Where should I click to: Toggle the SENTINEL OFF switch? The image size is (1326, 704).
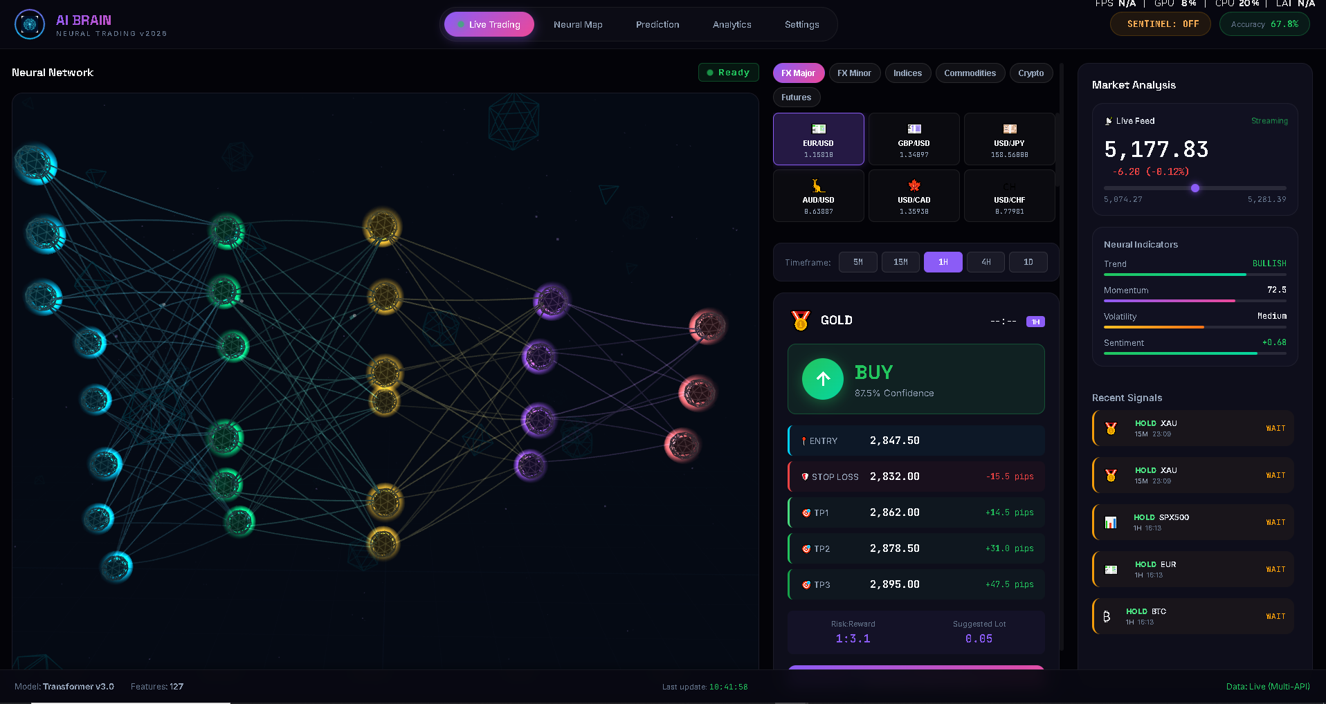click(x=1161, y=24)
